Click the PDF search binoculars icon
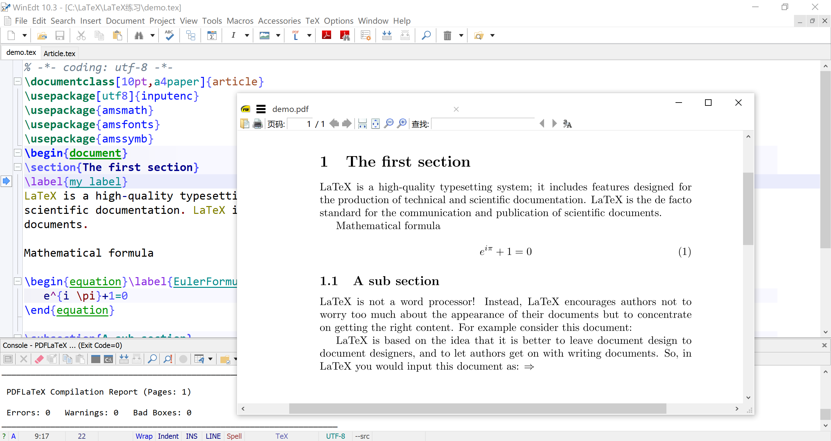831x441 pixels. (x=345, y=35)
